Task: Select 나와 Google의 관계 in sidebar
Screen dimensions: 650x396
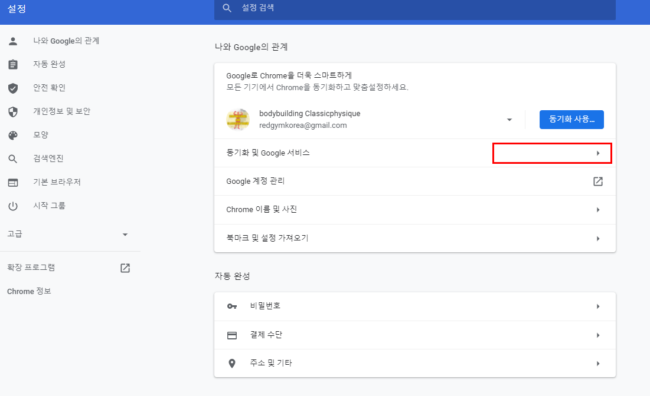Action: (66, 41)
